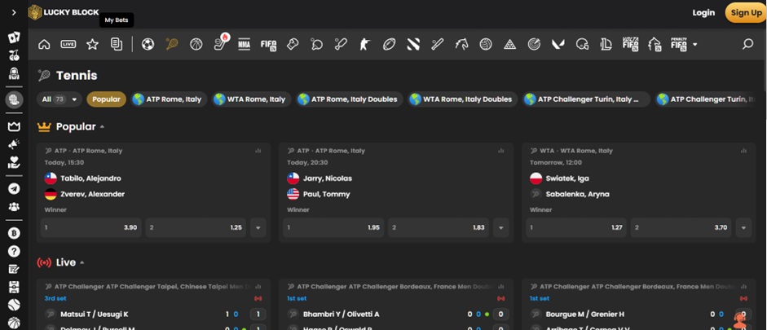This screenshot has width=767, height=330.
Task: Select the MMA sport icon
Action: click(x=244, y=44)
